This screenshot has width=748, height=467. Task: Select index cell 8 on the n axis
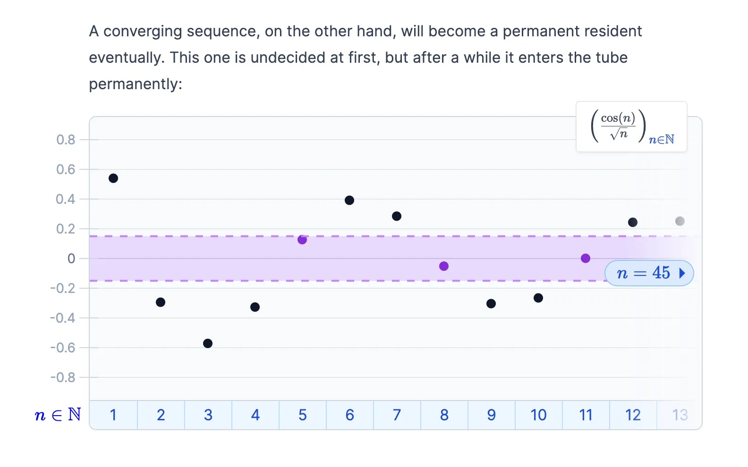point(444,415)
